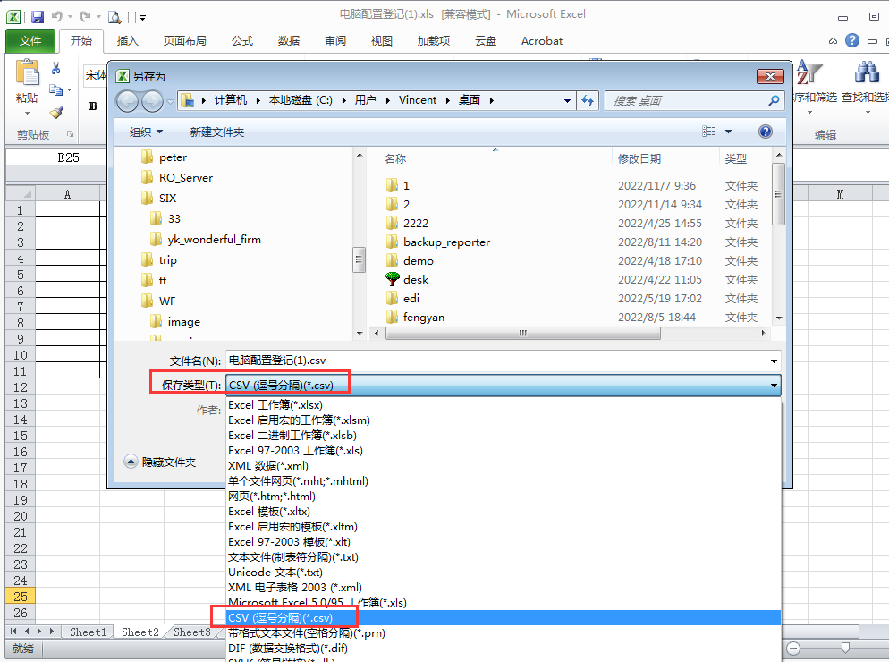Click the zoom slider handle in status bar
Image resolution: width=889 pixels, height=662 pixels.
(x=845, y=648)
